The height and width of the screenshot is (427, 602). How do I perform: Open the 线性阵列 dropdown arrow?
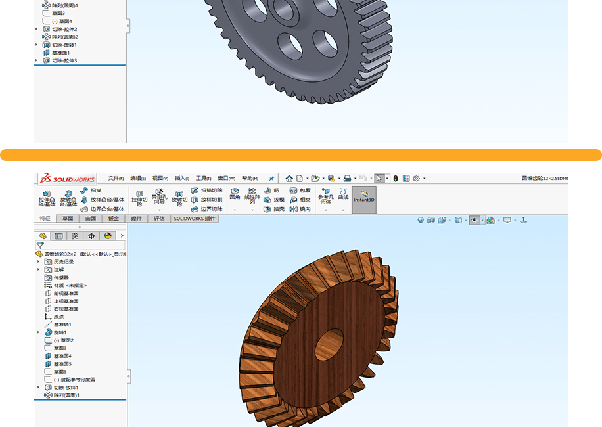tap(252, 210)
